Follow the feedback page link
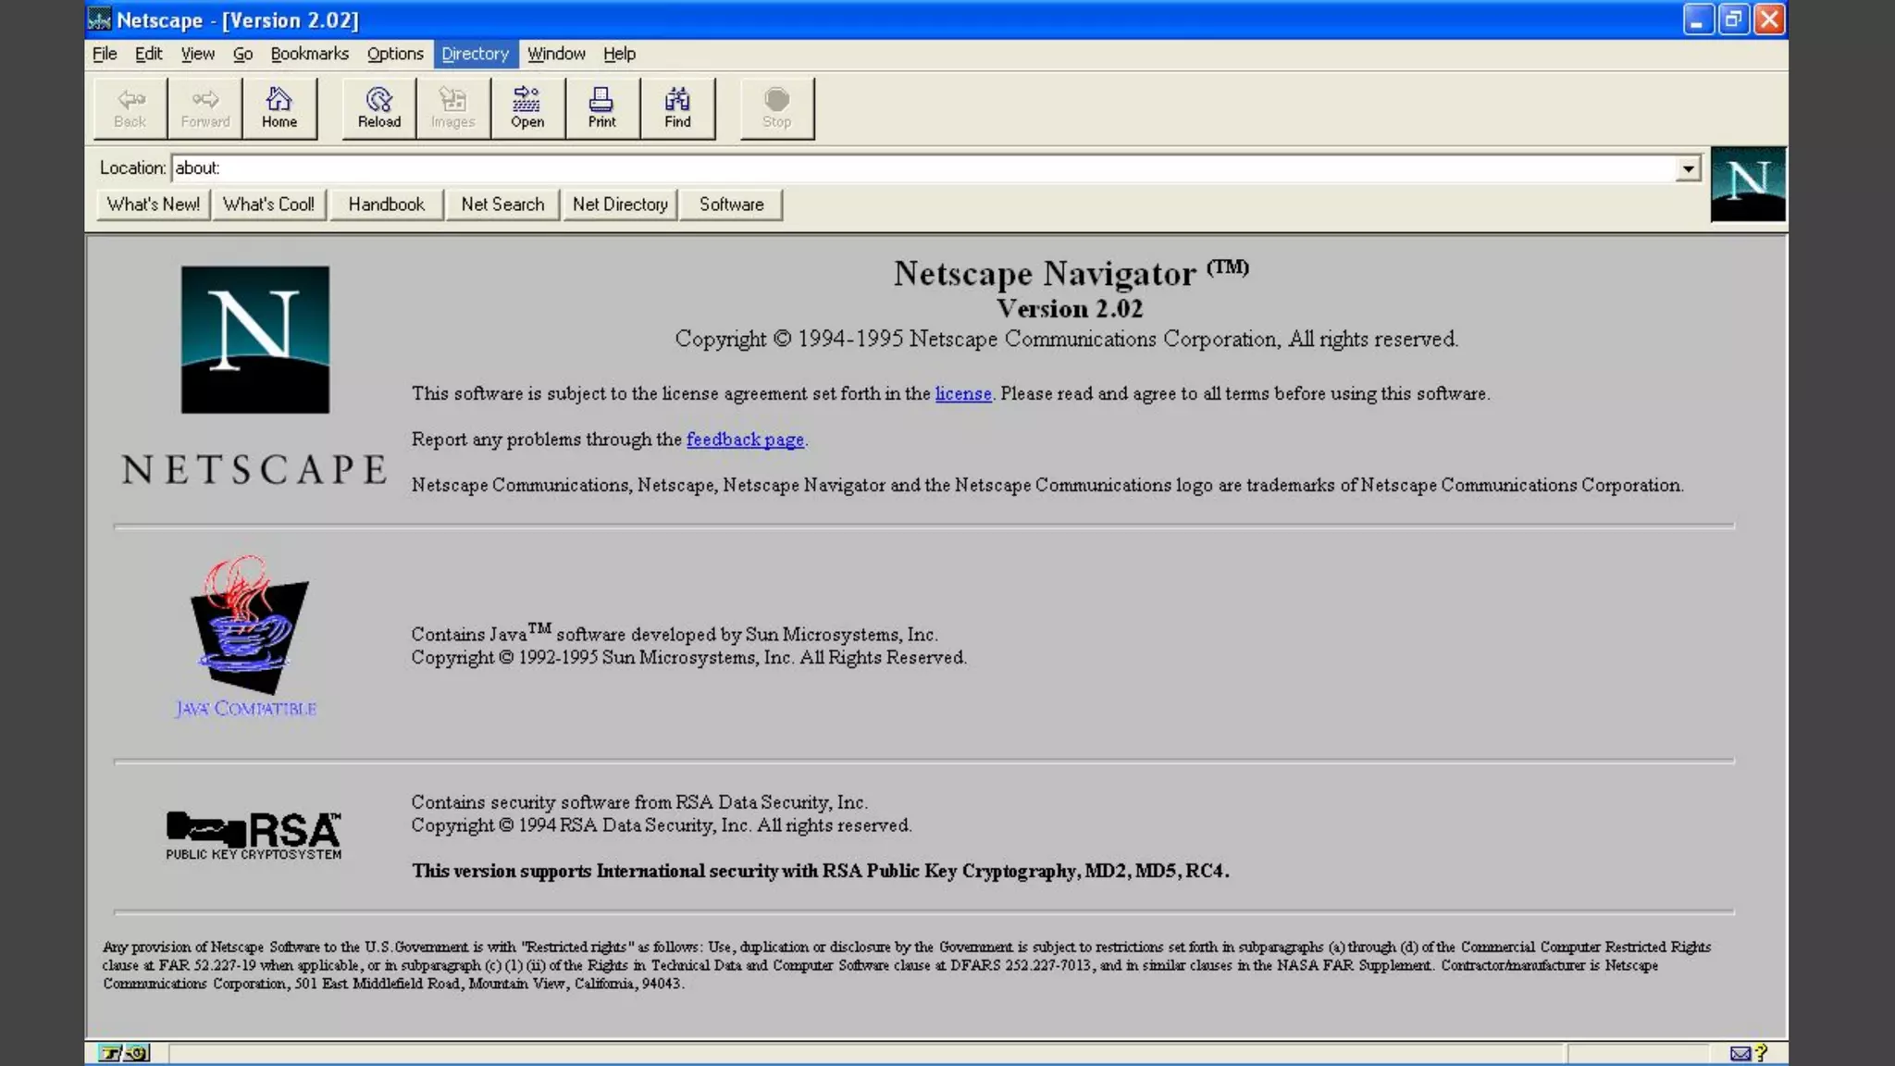The height and width of the screenshot is (1066, 1895). click(745, 440)
